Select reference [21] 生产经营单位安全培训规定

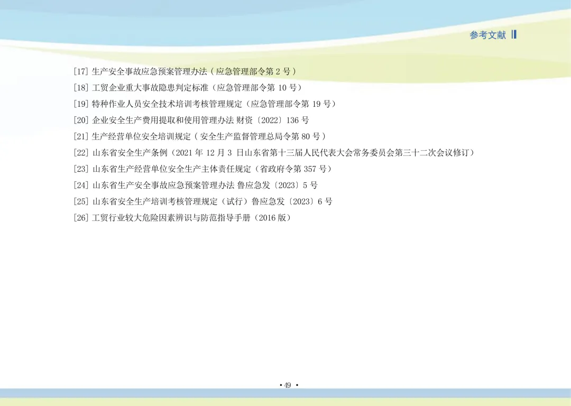click(200, 136)
